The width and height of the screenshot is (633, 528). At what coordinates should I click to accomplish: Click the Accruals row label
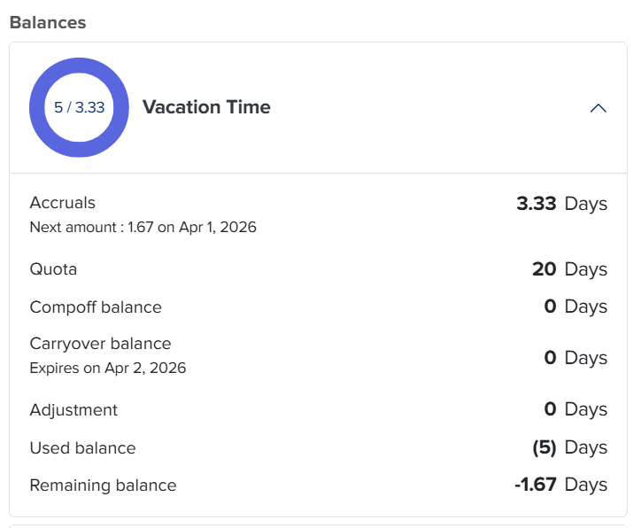pyautogui.click(x=63, y=203)
